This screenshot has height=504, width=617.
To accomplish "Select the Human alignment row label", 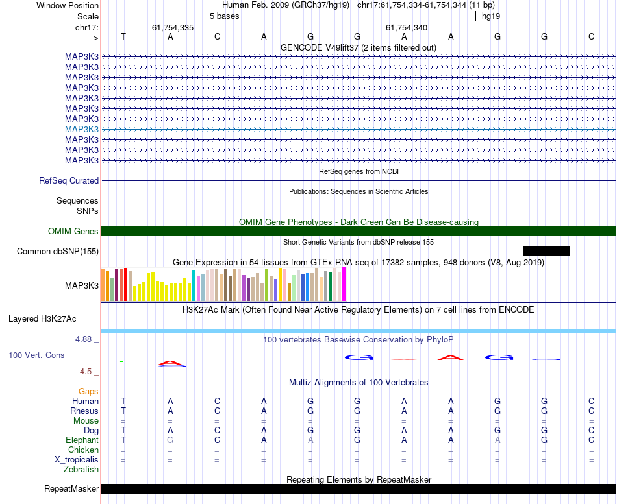I will [85, 402].
